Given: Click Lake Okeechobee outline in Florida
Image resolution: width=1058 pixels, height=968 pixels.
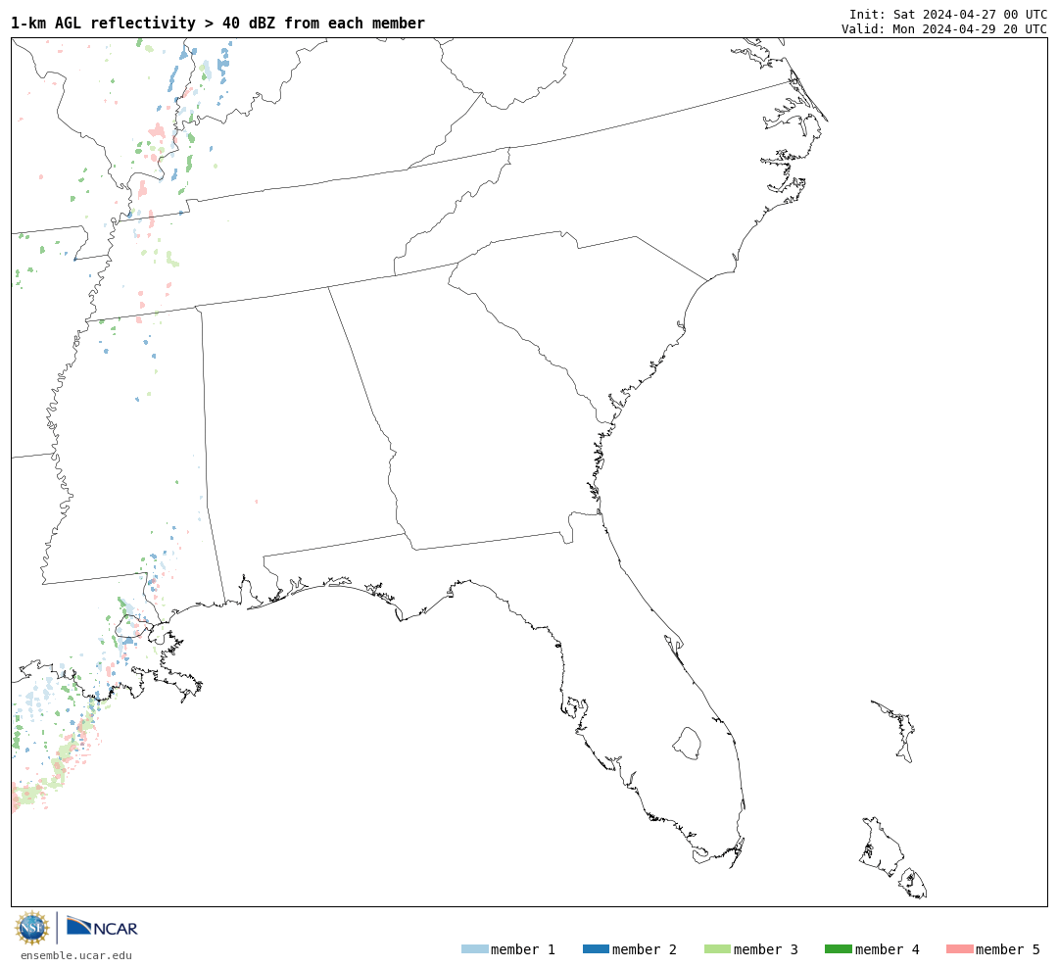Looking at the screenshot, I should [x=687, y=744].
